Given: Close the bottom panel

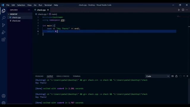Looking at the screenshot, I should pos(187,76).
